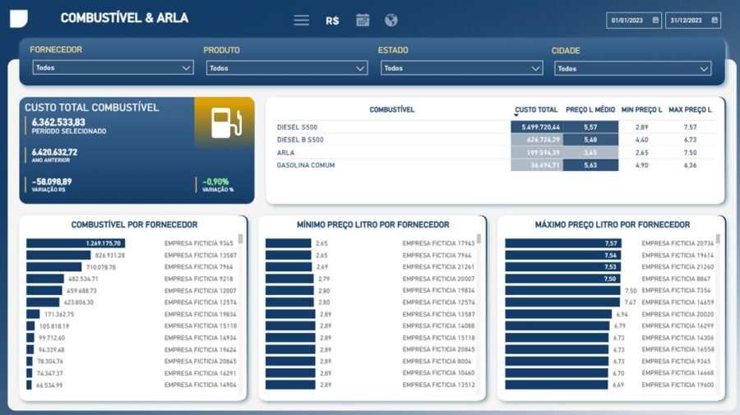Select the Diesel S500 table row
The width and height of the screenshot is (740, 415).
click(298, 127)
